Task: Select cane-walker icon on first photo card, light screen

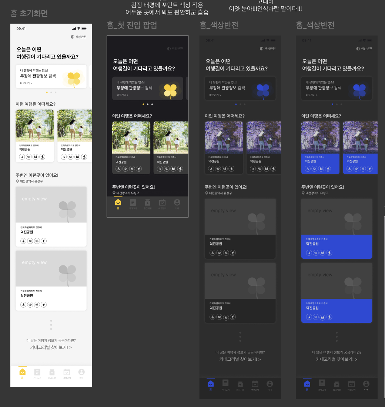Action: [42, 157]
